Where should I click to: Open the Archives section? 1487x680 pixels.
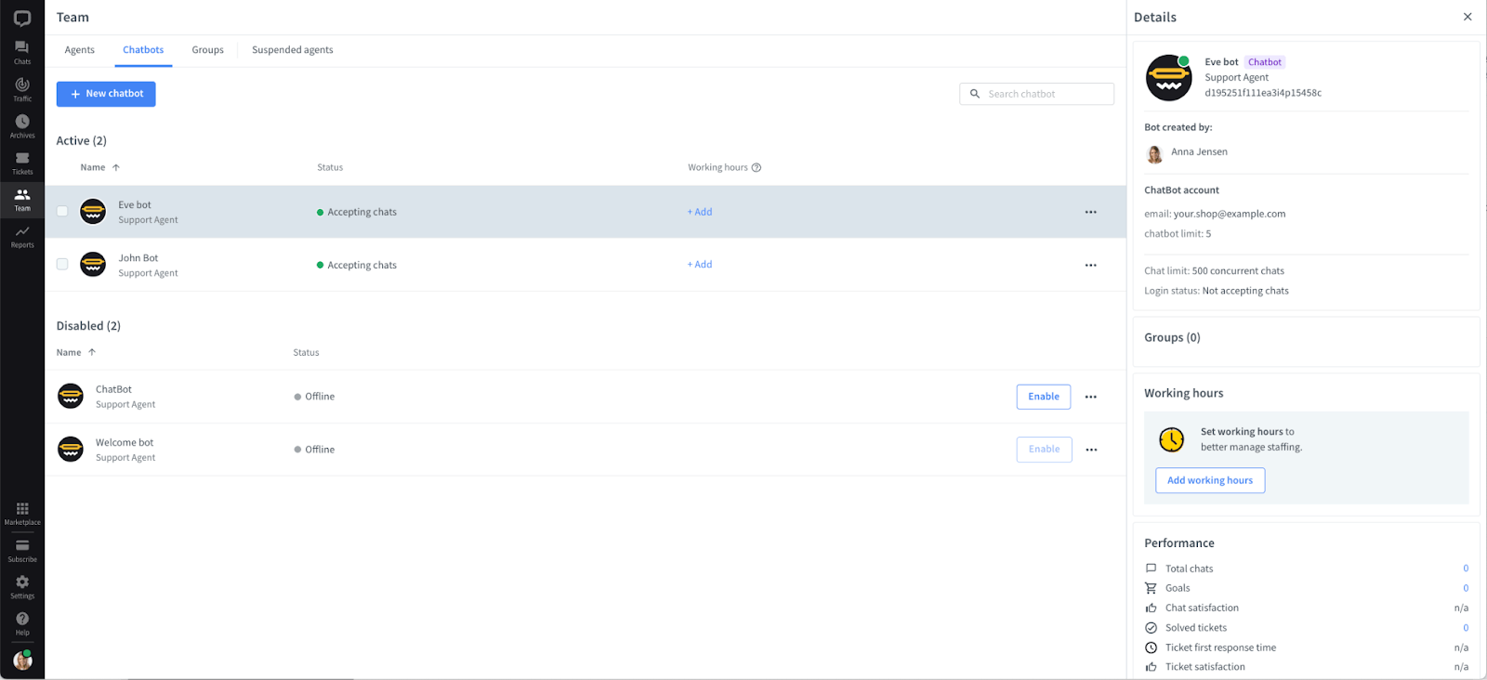click(22, 126)
